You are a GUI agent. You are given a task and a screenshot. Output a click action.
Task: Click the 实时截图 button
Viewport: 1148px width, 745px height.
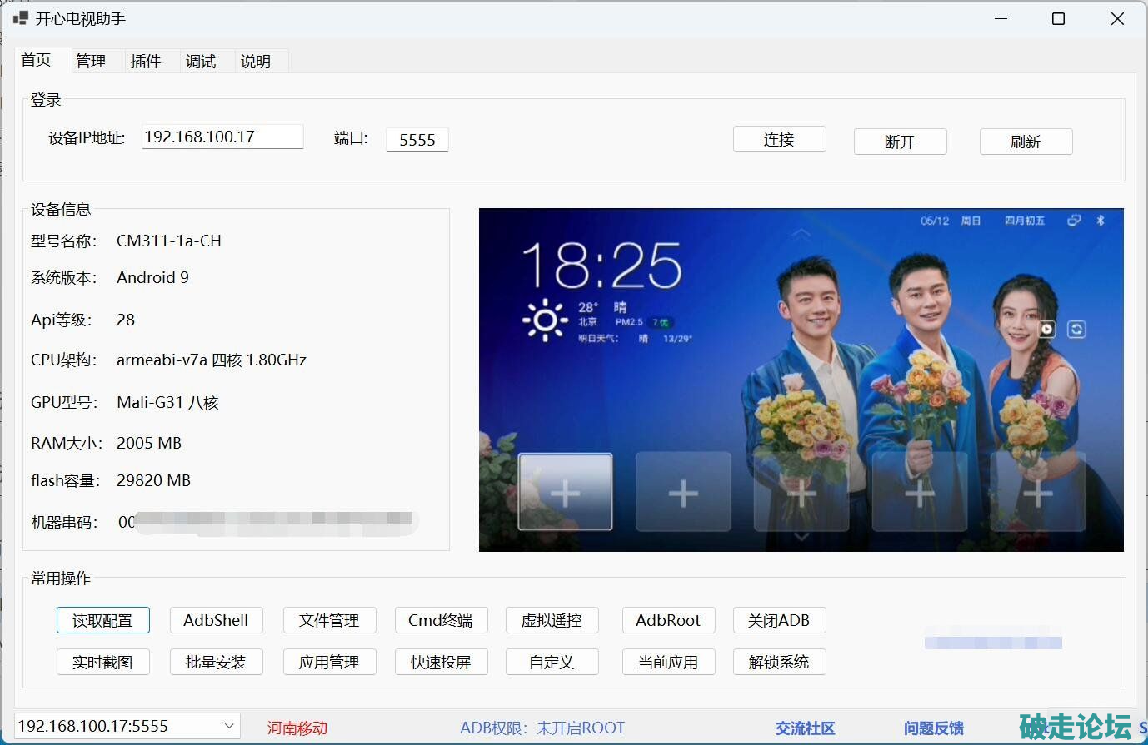click(102, 662)
